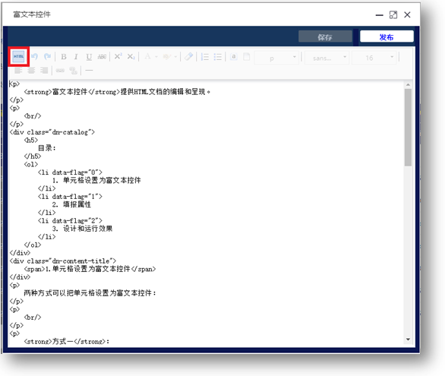
Task: Open the paragraph format 'p' dropdown
Action: click(276, 58)
